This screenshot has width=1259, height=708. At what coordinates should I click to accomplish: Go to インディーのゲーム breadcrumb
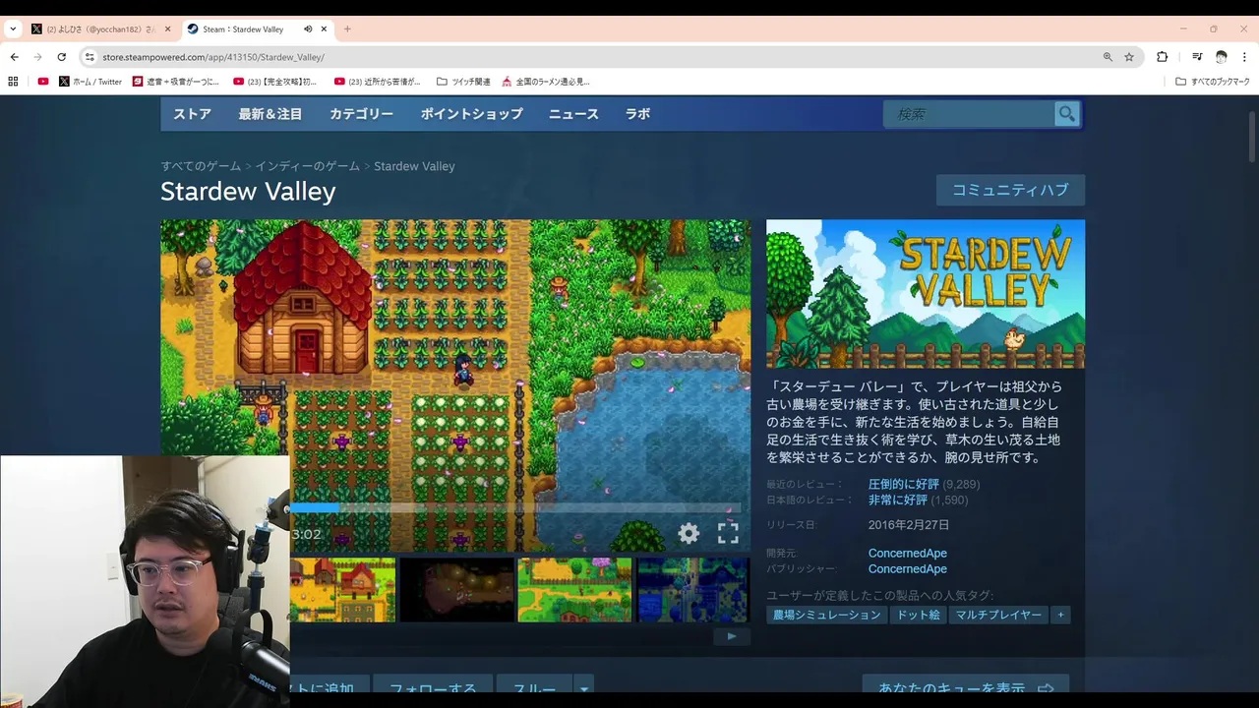[x=308, y=166]
